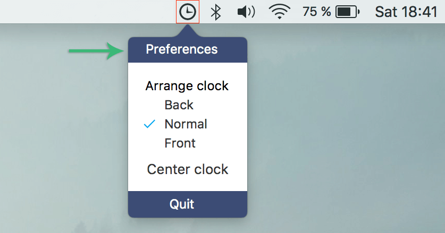The height and width of the screenshot is (233, 445).
Task: Click the battery icon in menu bar
Action: pos(348,12)
